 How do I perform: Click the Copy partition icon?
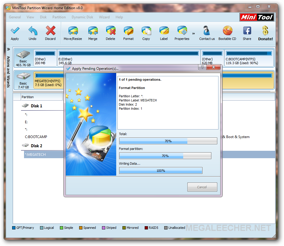pyautogui.click(x=146, y=31)
